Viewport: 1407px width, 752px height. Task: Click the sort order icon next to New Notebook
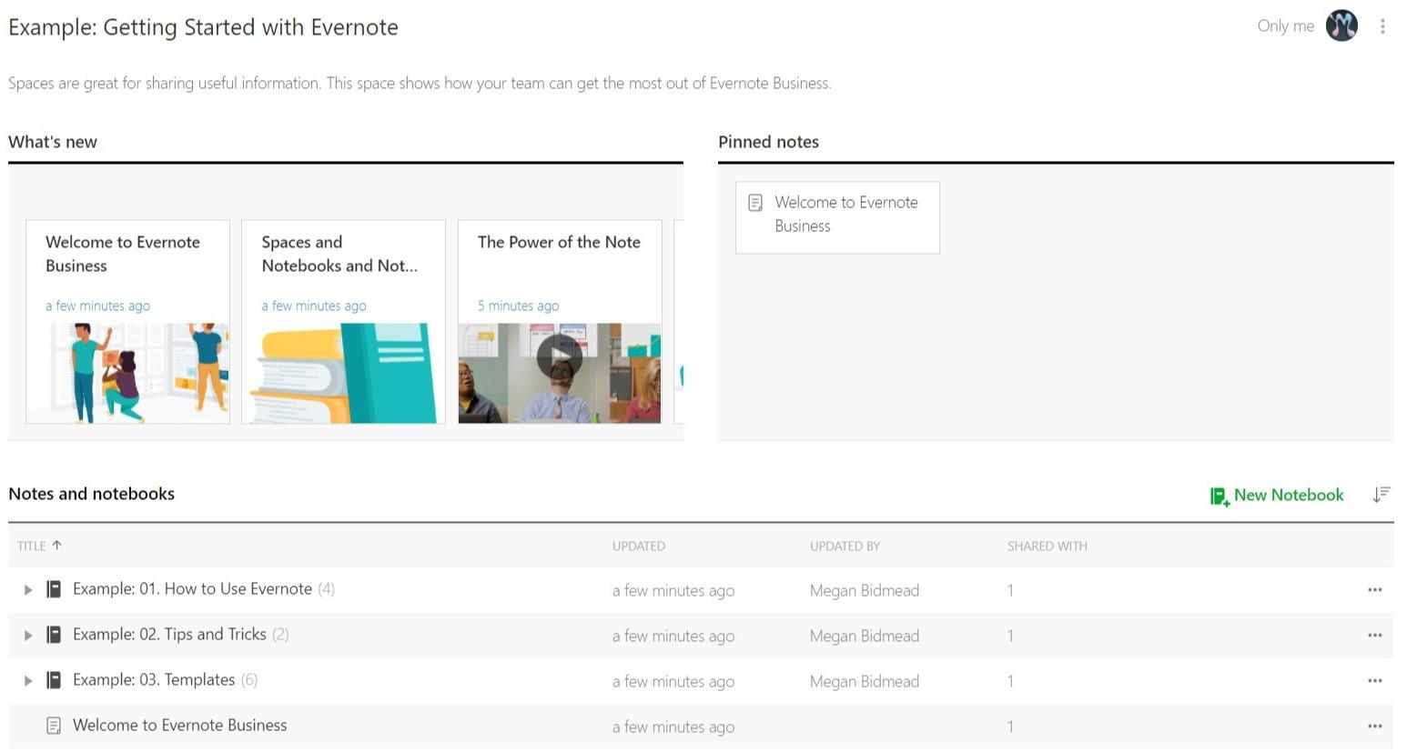pyautogui.click(x=1382, y=495)
